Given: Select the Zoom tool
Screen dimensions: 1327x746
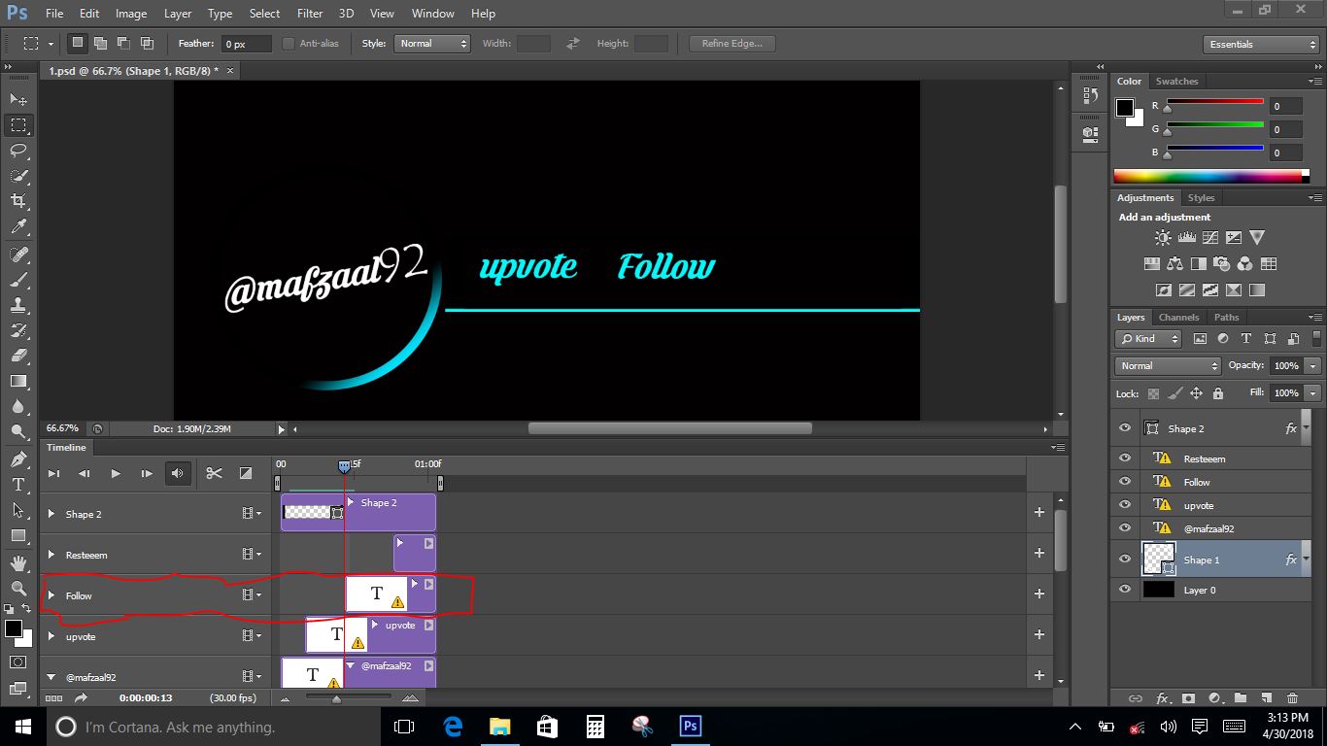Looking at the screenshot, I should tap(18, 589).
